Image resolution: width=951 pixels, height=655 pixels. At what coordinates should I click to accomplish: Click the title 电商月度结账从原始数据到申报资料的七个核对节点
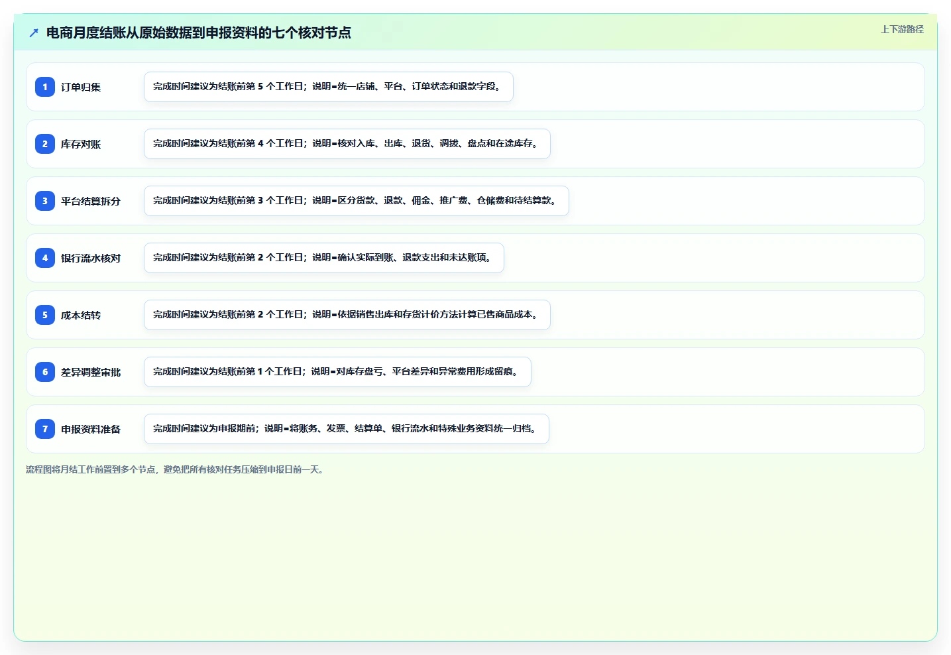[x=199, y=32]
